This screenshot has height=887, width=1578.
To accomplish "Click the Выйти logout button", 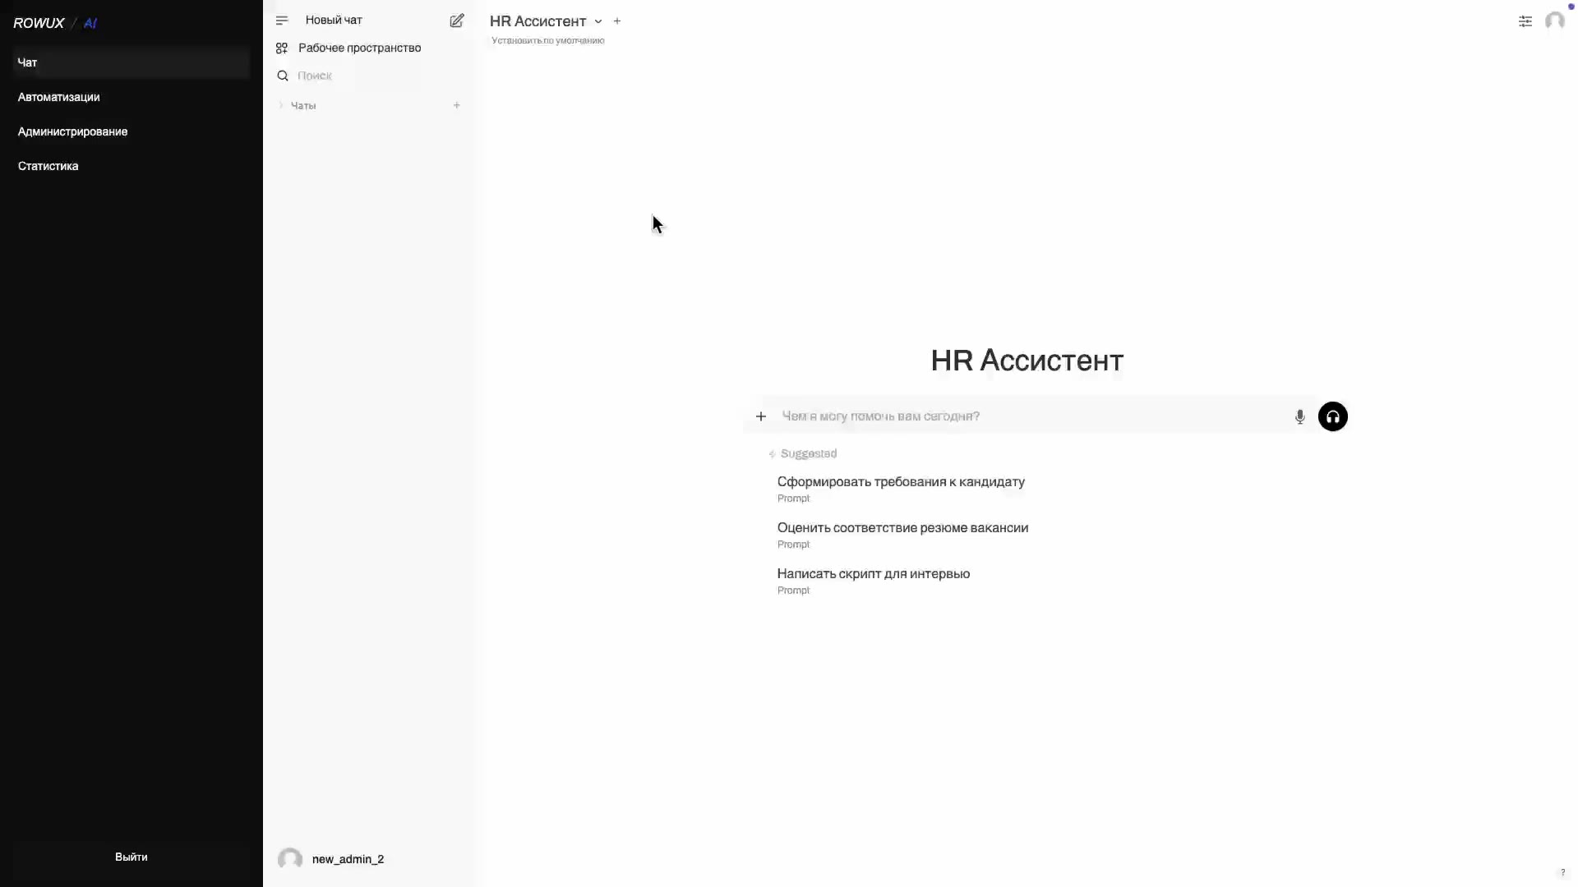I will (131, 857).
